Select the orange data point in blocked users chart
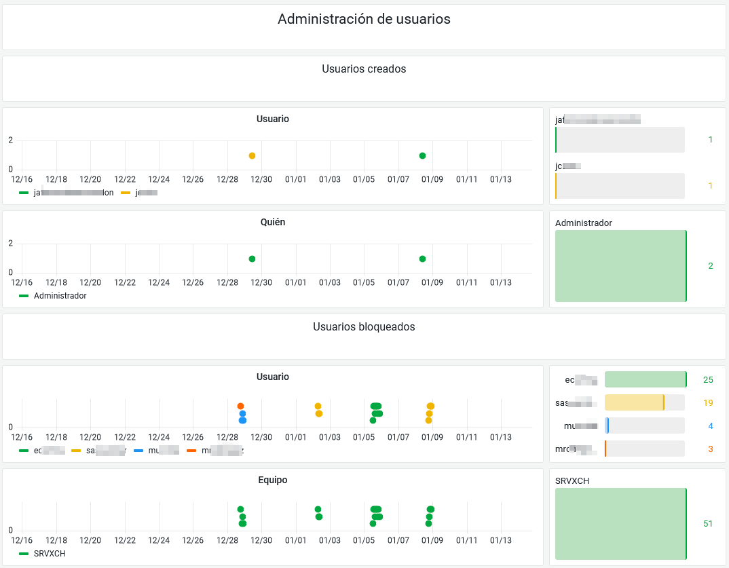The width and height of the screenshot is (729, 568). pos(240,406)
